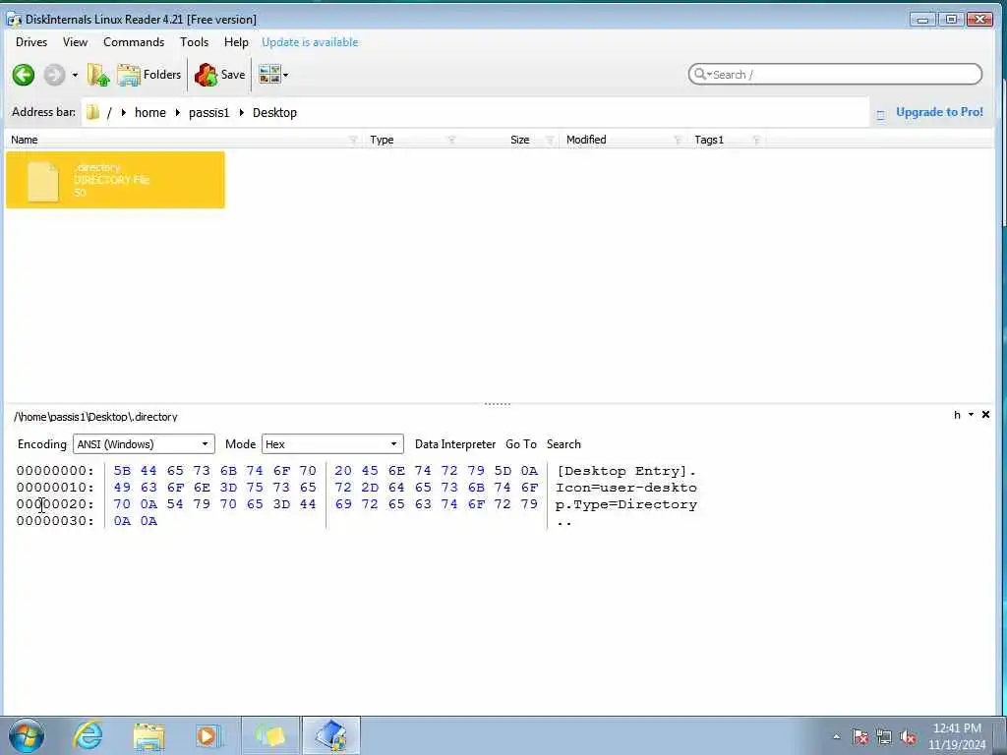This screenshot has height=755, width=1007.
Task: Toggle the Folders pane button
Action: (149, 75)
